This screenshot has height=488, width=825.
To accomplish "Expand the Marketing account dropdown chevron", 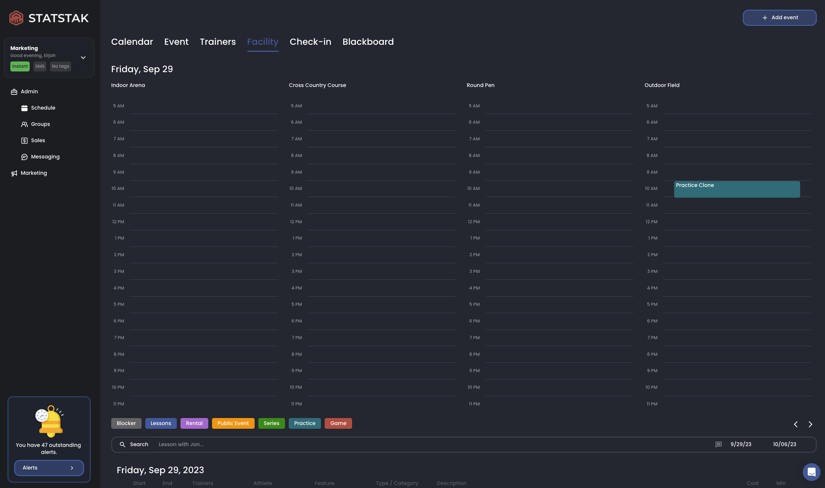I will point(83,58).
